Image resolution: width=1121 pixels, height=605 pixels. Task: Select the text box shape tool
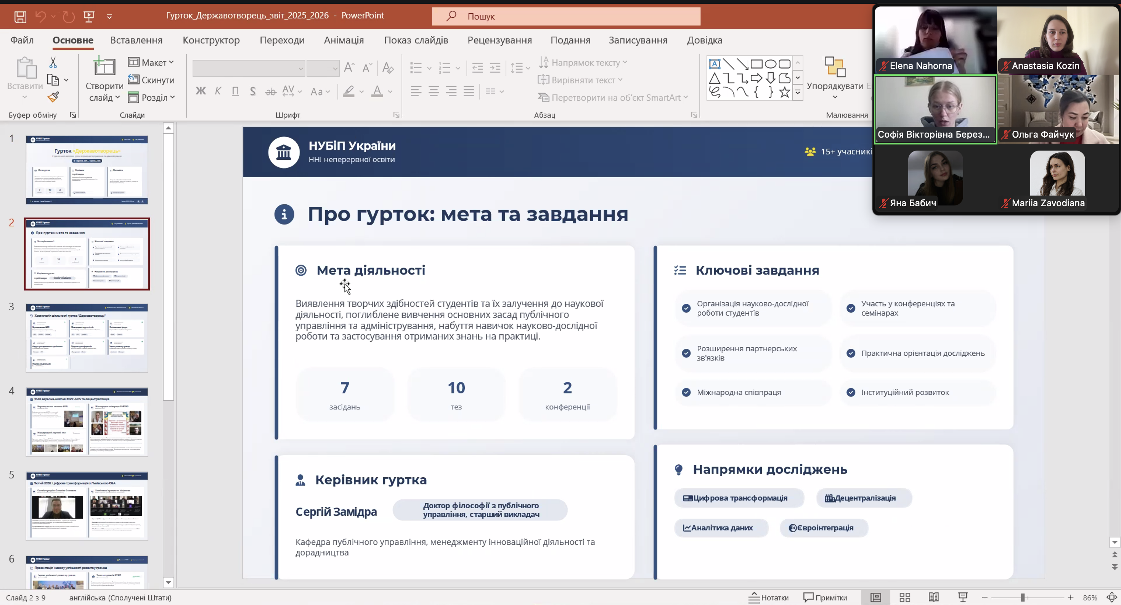pyautogui.click(x=714, y=64)
